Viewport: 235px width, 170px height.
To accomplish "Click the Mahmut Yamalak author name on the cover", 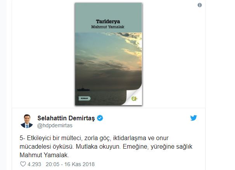I will pyautogui.click(x=107, y=27).
